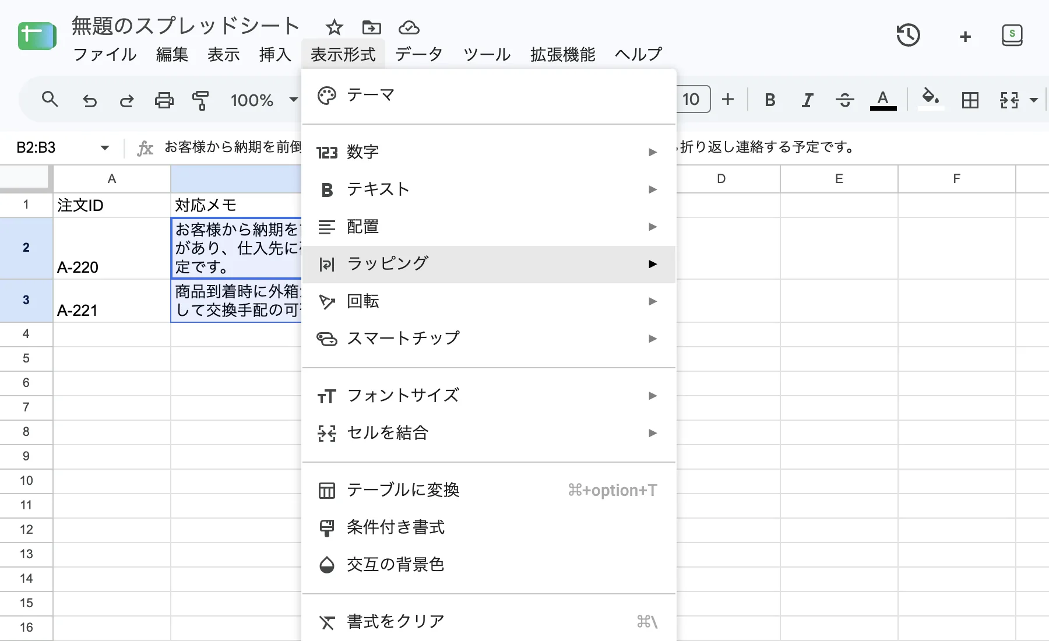Open the borders tool
1049x641 pixels.
tap(970, 100)
